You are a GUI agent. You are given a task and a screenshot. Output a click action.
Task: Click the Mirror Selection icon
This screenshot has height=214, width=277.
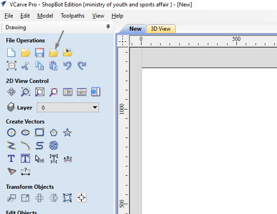click(53, 197)
